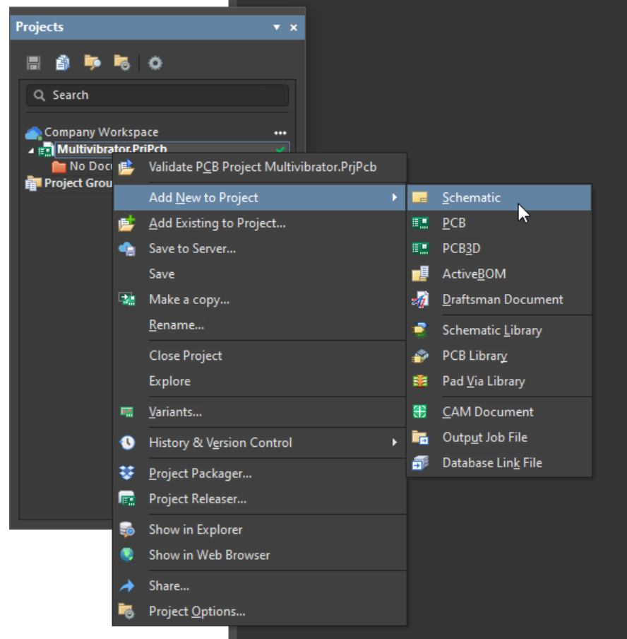Click the ActiveBOM icon in submenu
The width and height of the screenshot is (627, 639).
pos(420,274)
